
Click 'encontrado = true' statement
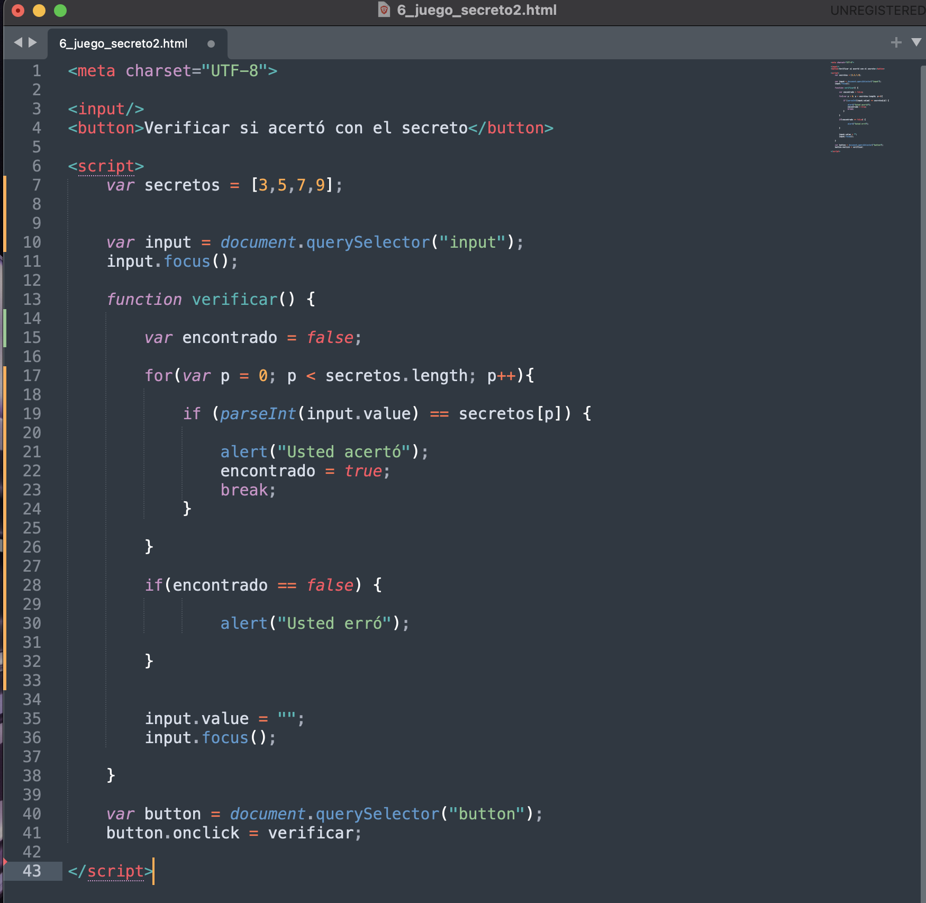301,471
